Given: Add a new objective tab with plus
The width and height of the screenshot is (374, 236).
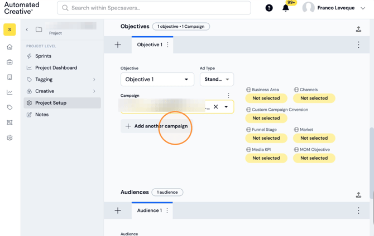Looking at the screenshot, I should (118, 45).
